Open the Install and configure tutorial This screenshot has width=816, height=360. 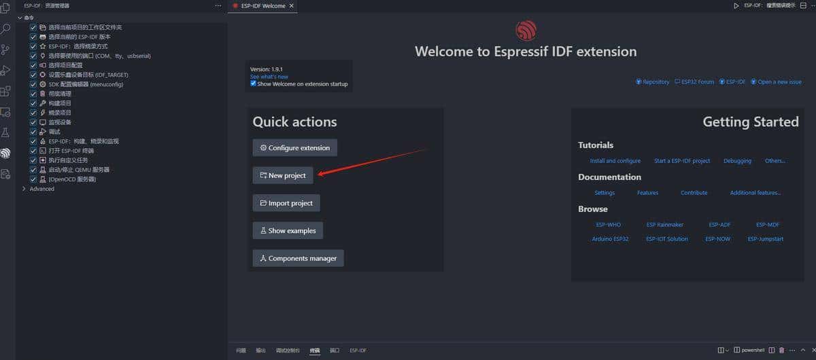(615, 161)
